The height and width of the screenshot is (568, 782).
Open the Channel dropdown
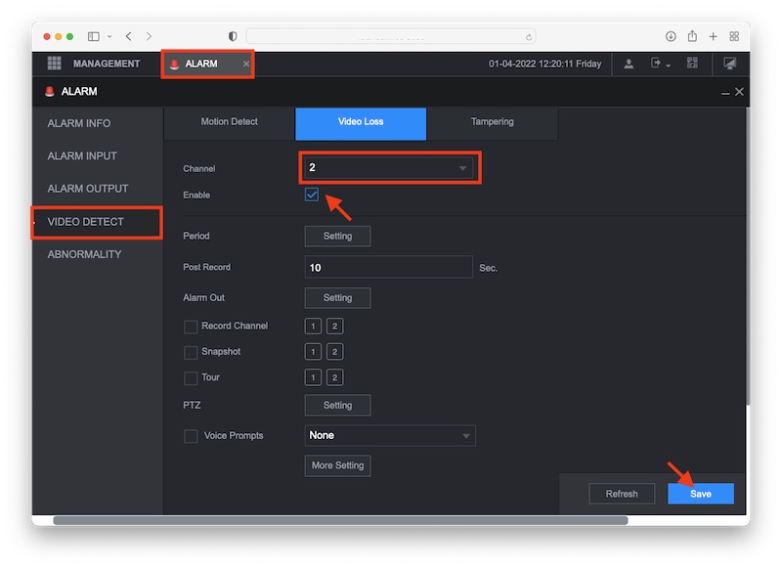pyautogui.click(x=389, y=168)
